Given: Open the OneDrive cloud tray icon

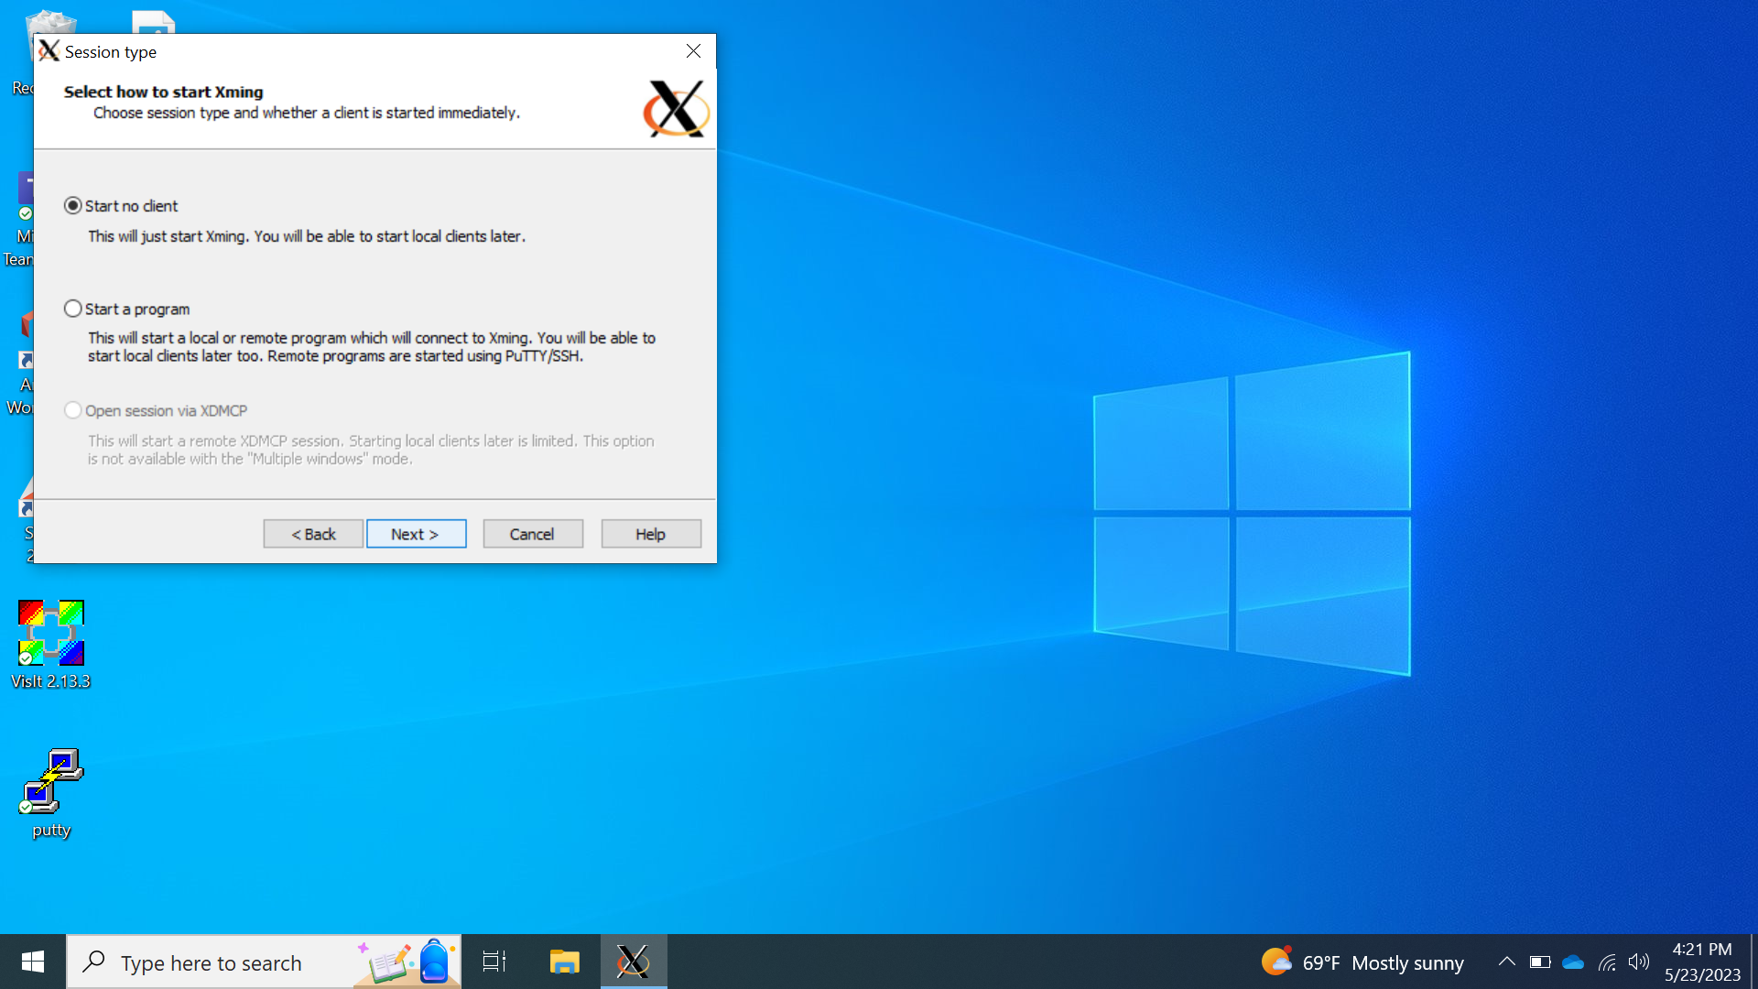Looking at the screenshot, I should click(1573, 962).
